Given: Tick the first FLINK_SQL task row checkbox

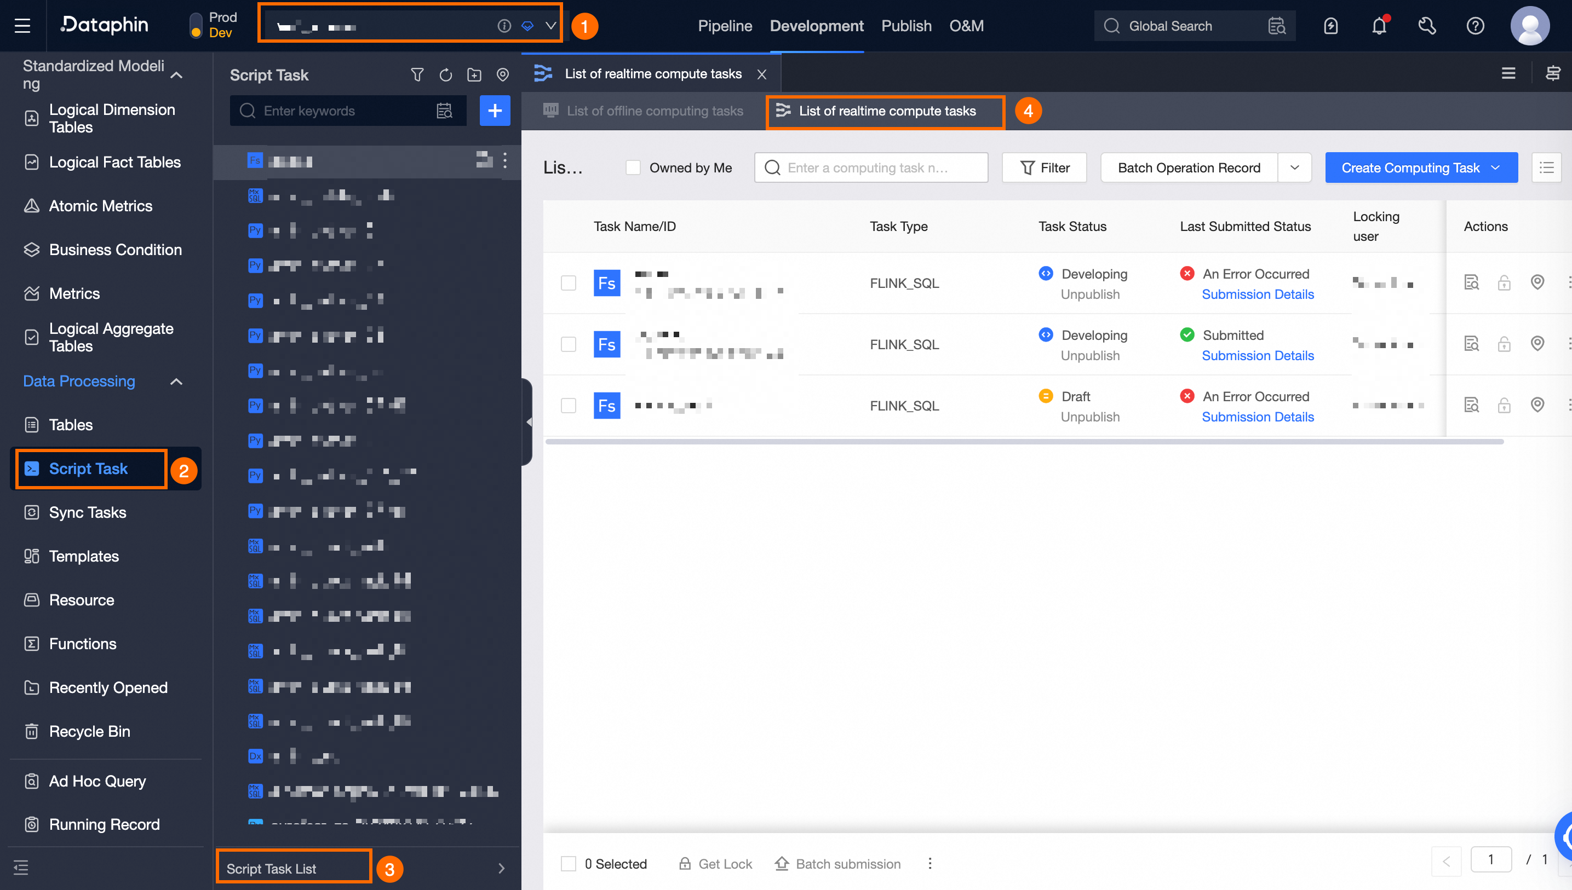Looking at the screenshot, I should point(568,283).
